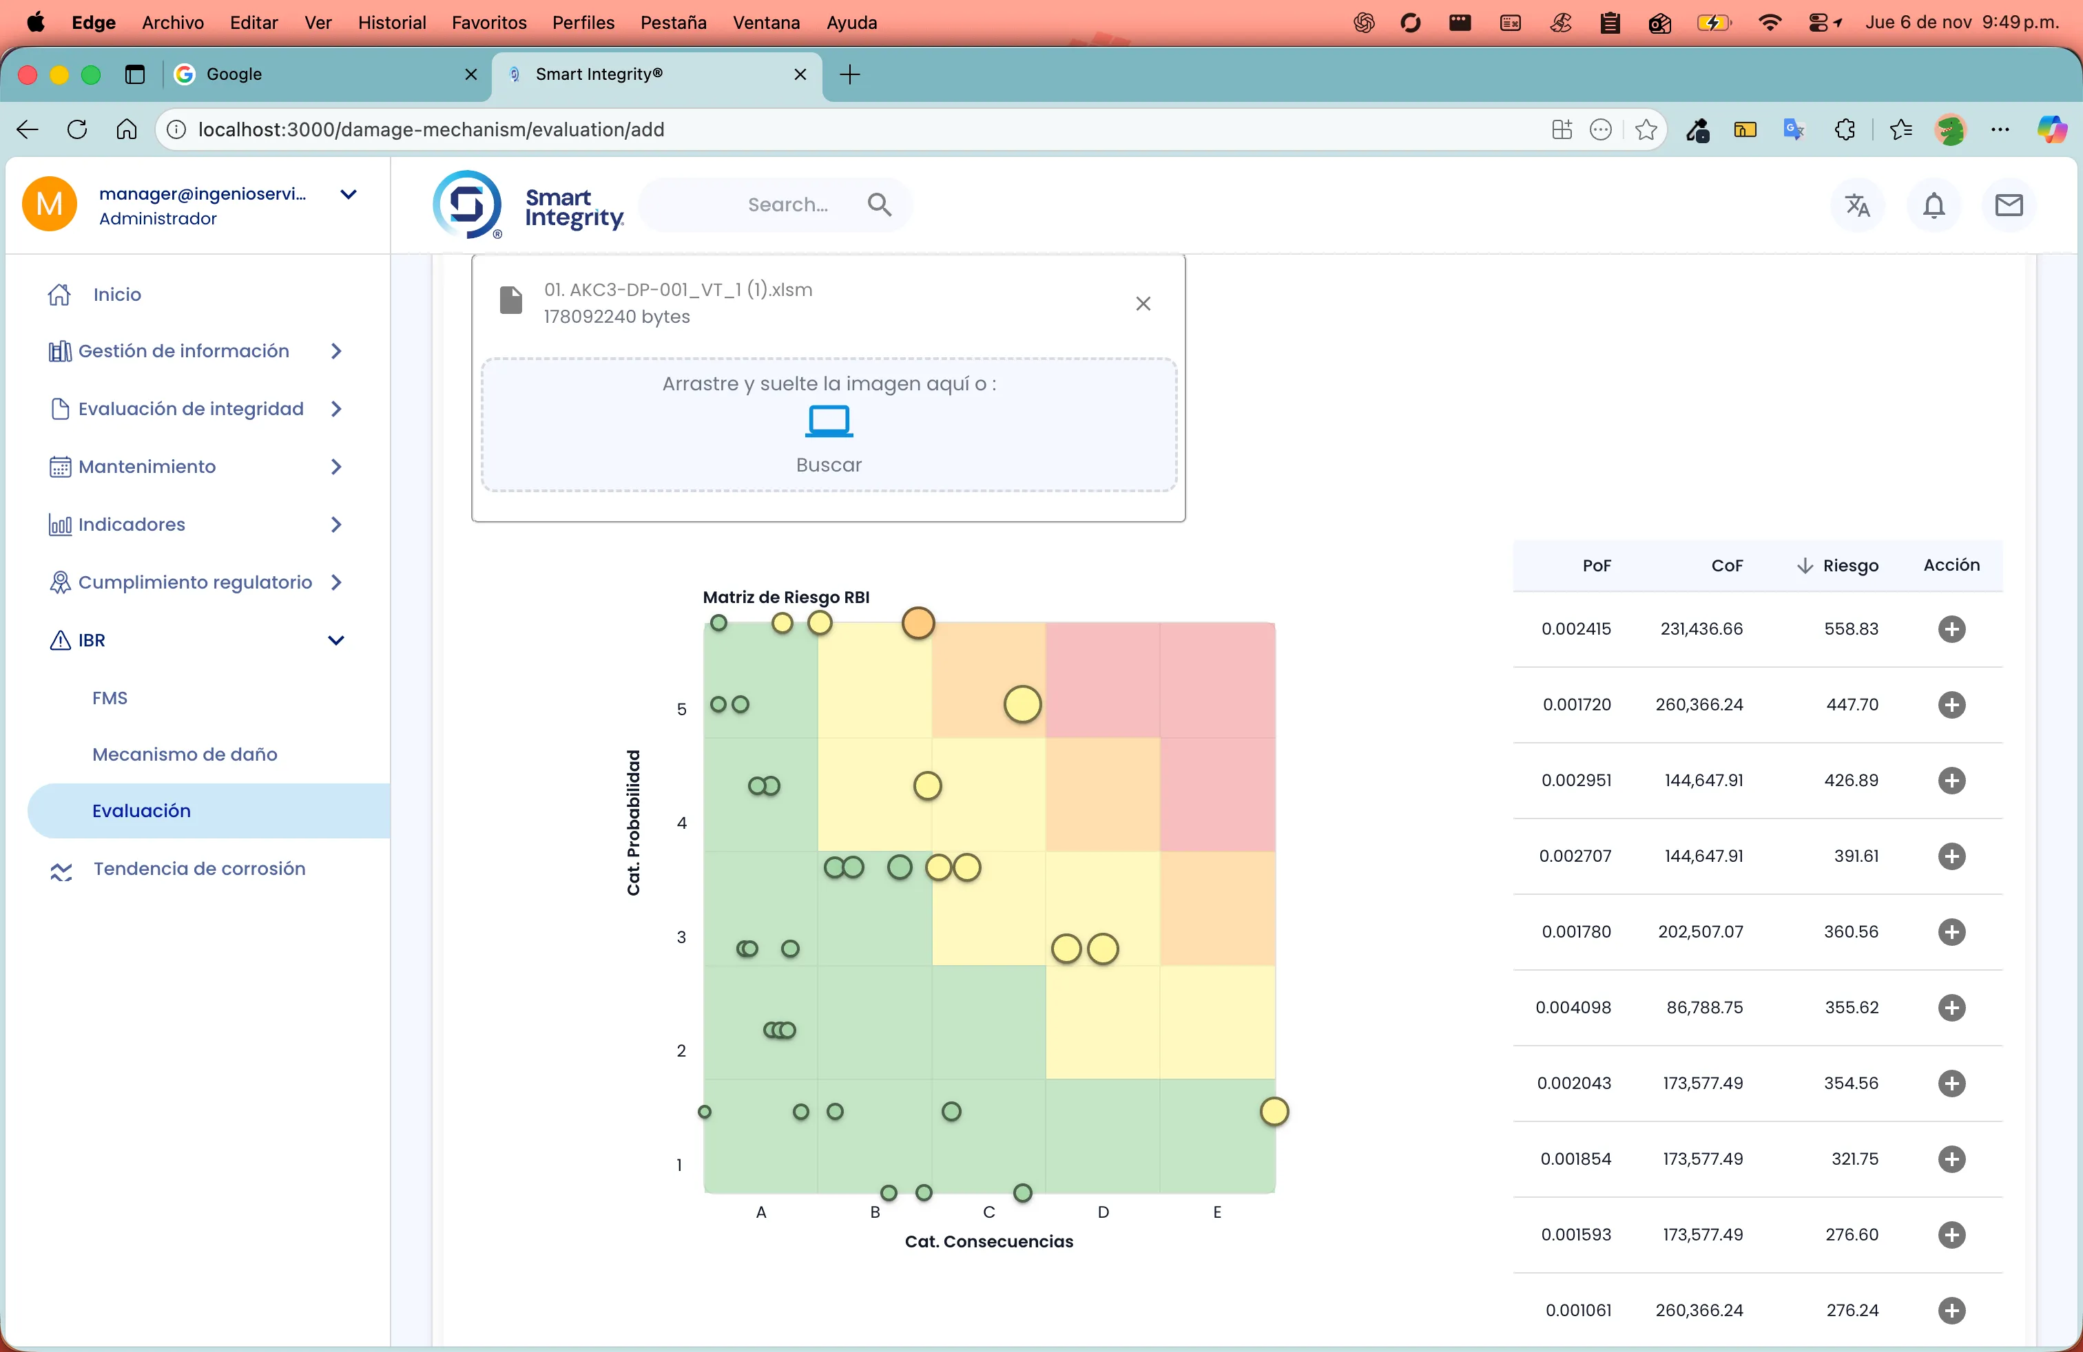Click the Search input field
Image resolution: width=2083 pixels, height=1352 pixels.
[787, 204]
